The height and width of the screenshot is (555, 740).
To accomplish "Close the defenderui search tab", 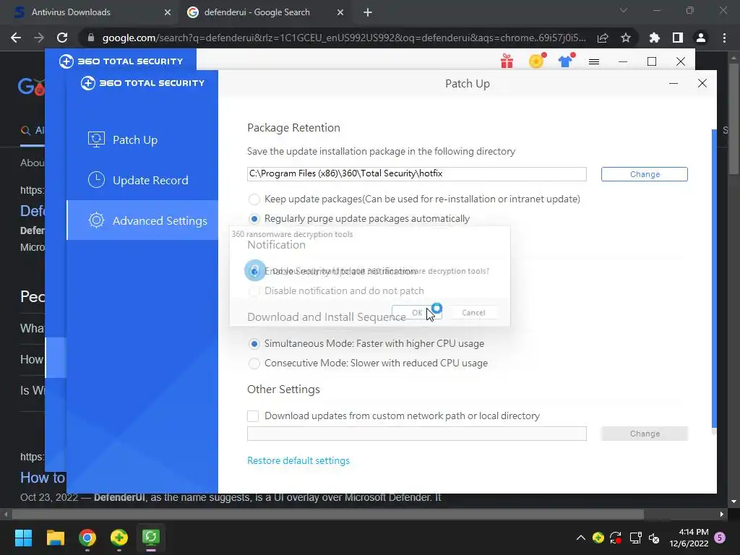I will [x=340, y=13].
